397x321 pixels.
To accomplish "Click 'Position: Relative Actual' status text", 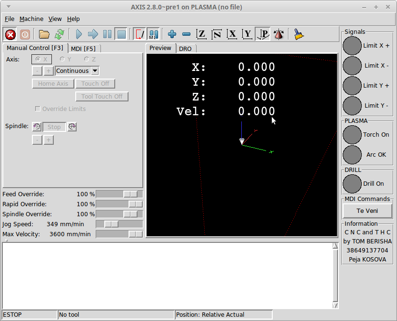I will 210,315.
